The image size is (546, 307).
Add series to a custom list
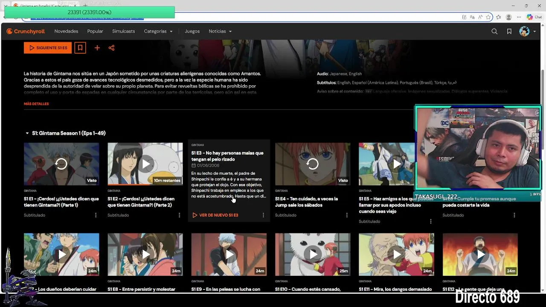click(97, 48)
